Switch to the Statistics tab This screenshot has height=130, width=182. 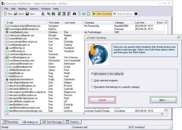point(73,122)
